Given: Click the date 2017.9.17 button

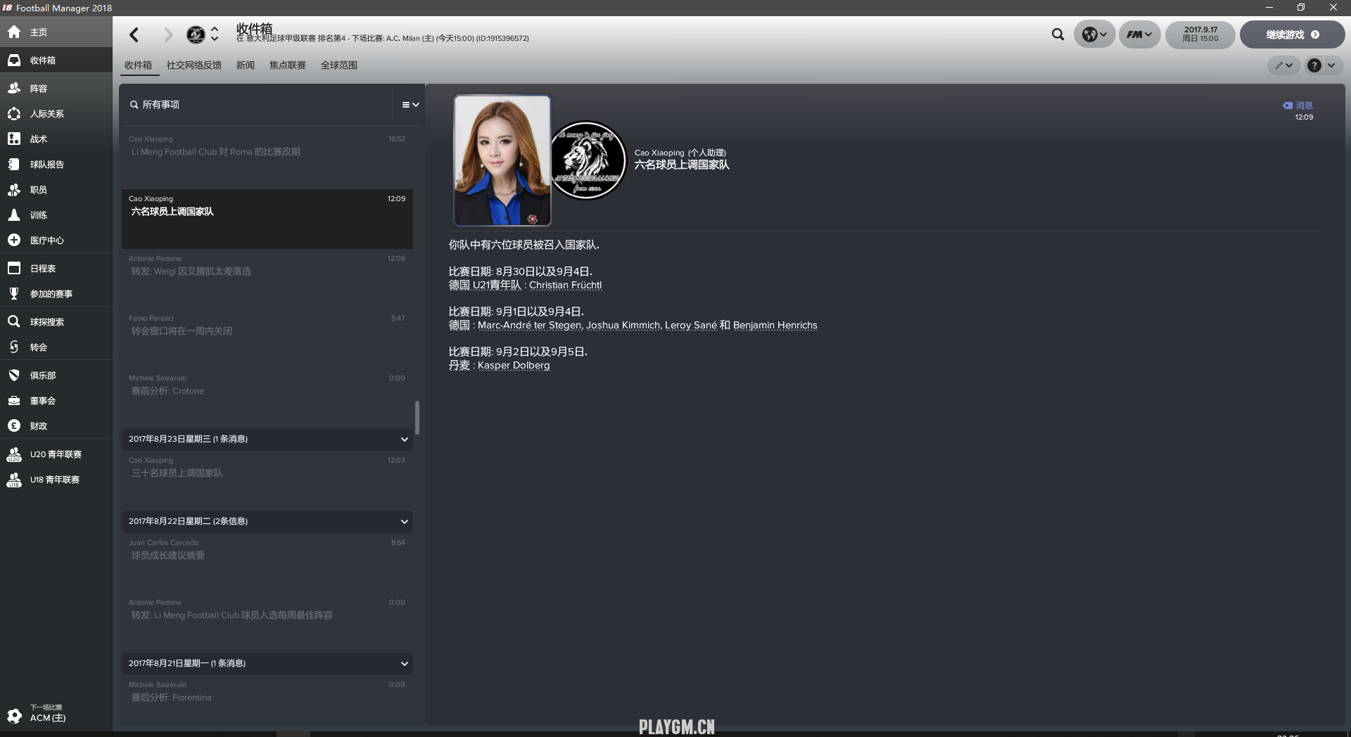Looking at the screenshot, I should 1200,34.
